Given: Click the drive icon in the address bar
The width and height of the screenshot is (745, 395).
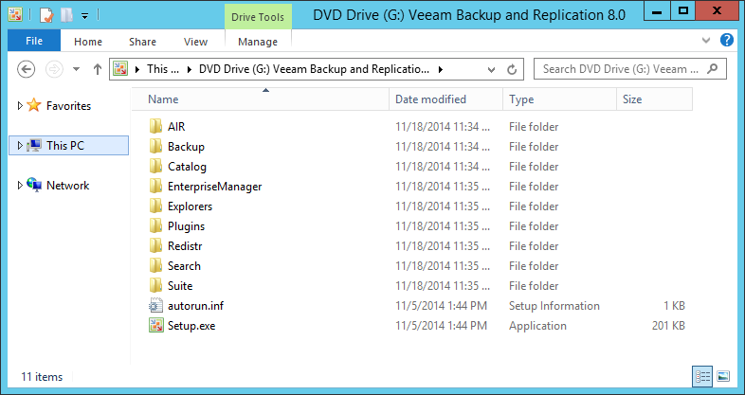Looking at the screenshot, I should [120, 69].
